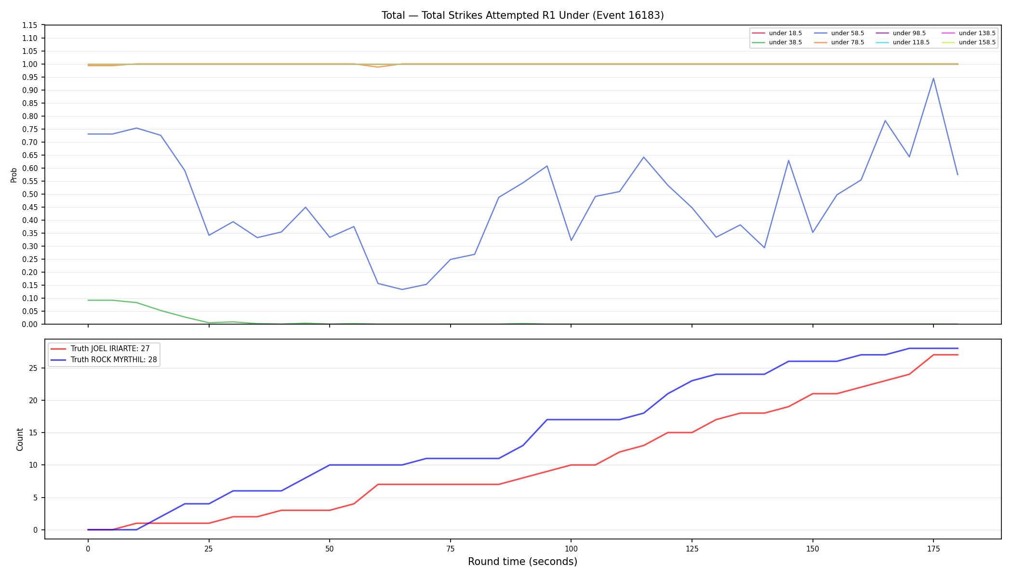
Task: Click JOEL IRIARTE line end at 27
Action: tap(958, 355)
